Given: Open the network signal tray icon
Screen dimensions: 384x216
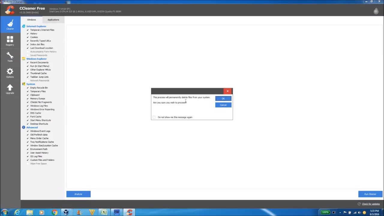Looking at the screenshot, I should click(354, 213).
